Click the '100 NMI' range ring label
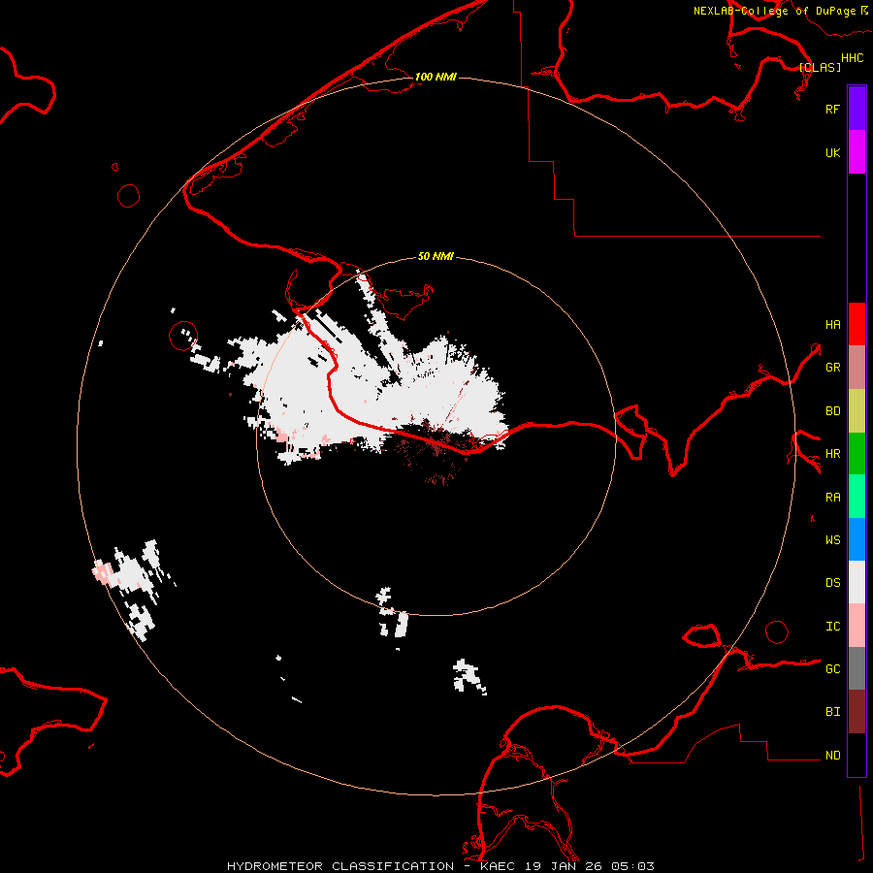 [436, 77]
